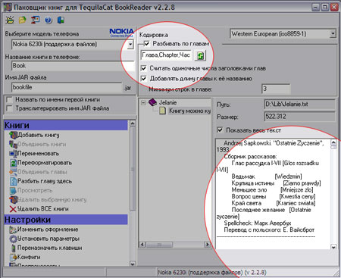
Task: Toggle Разбивать по главам checkbox
Action: click(146, 44)
